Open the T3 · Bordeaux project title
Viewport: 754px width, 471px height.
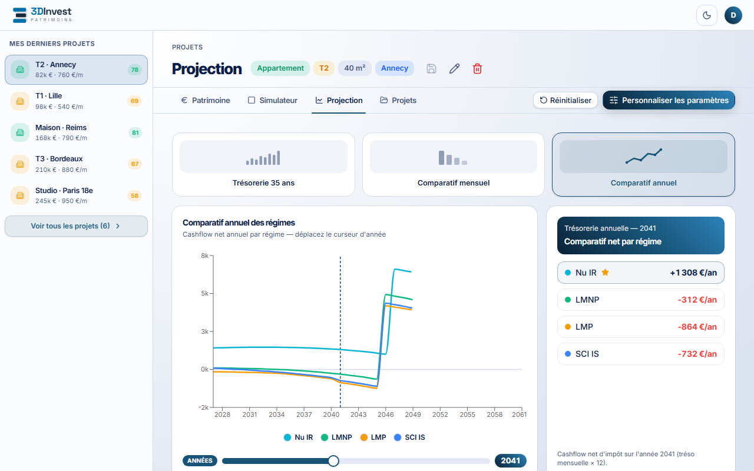point(59,159)
